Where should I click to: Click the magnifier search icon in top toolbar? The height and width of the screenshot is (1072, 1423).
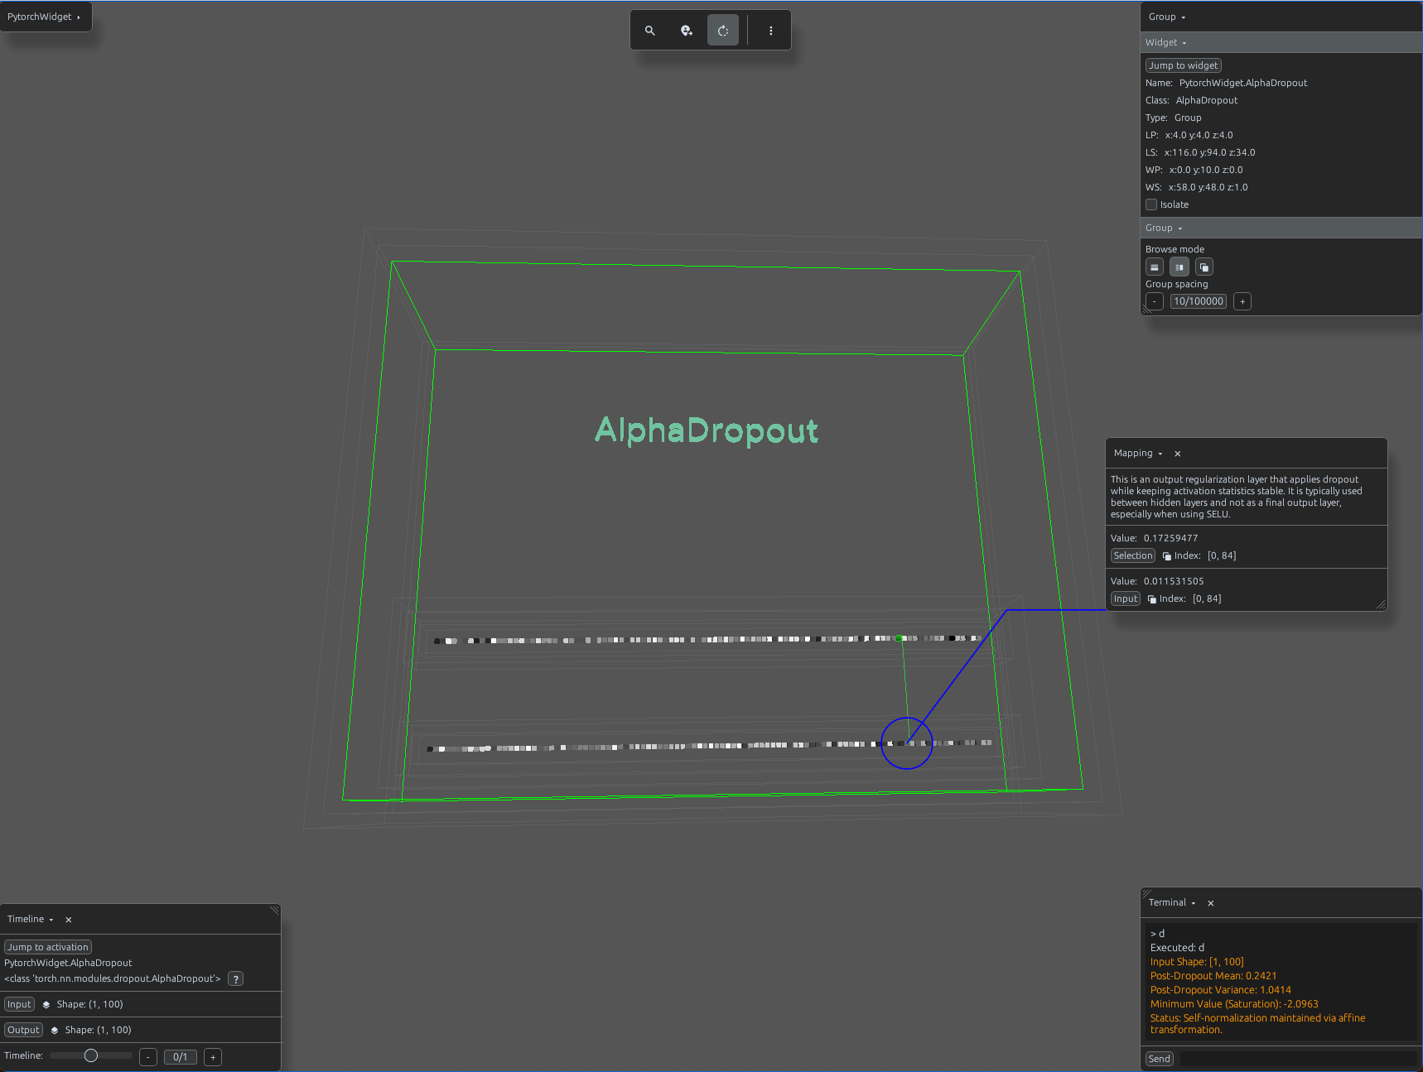click(x=650, y=31)
